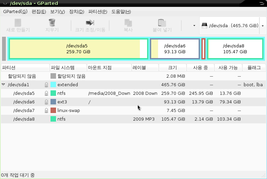The image size is (267, 179).
Task: Click the Resize/Move (크기 조정/이동) toolbar icon
Action: coord(90,23)
